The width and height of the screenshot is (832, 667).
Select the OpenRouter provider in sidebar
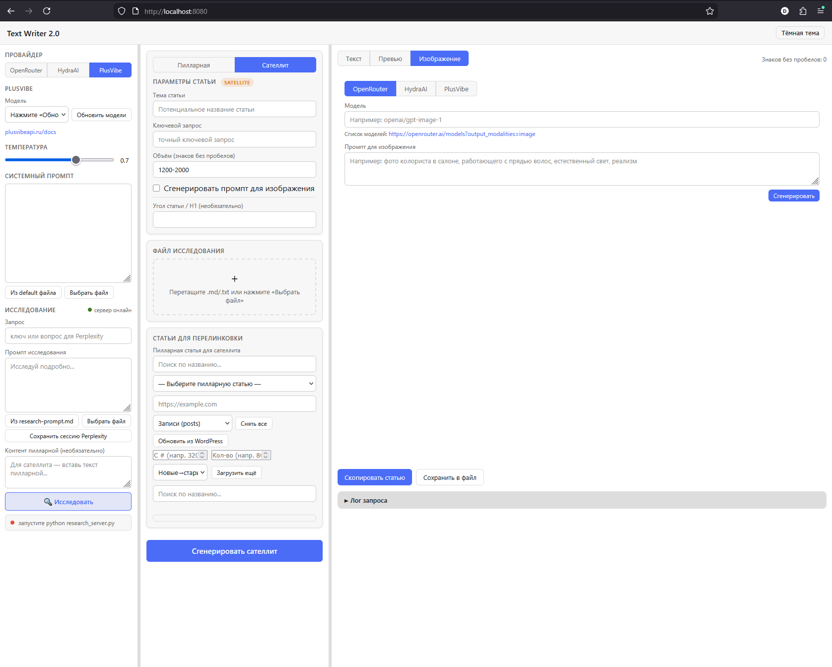tap(26, 70)
